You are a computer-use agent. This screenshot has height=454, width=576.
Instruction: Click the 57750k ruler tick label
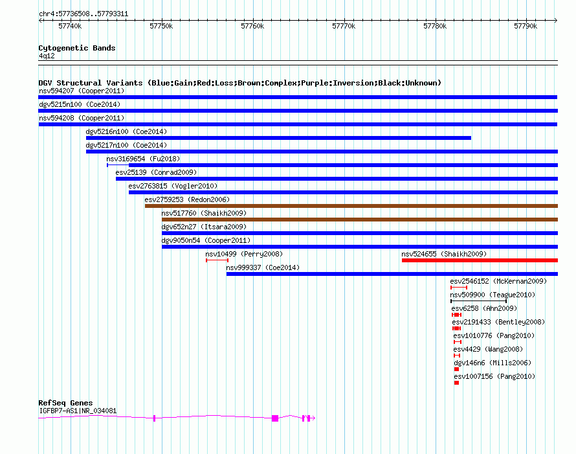(x=161, y=26)
